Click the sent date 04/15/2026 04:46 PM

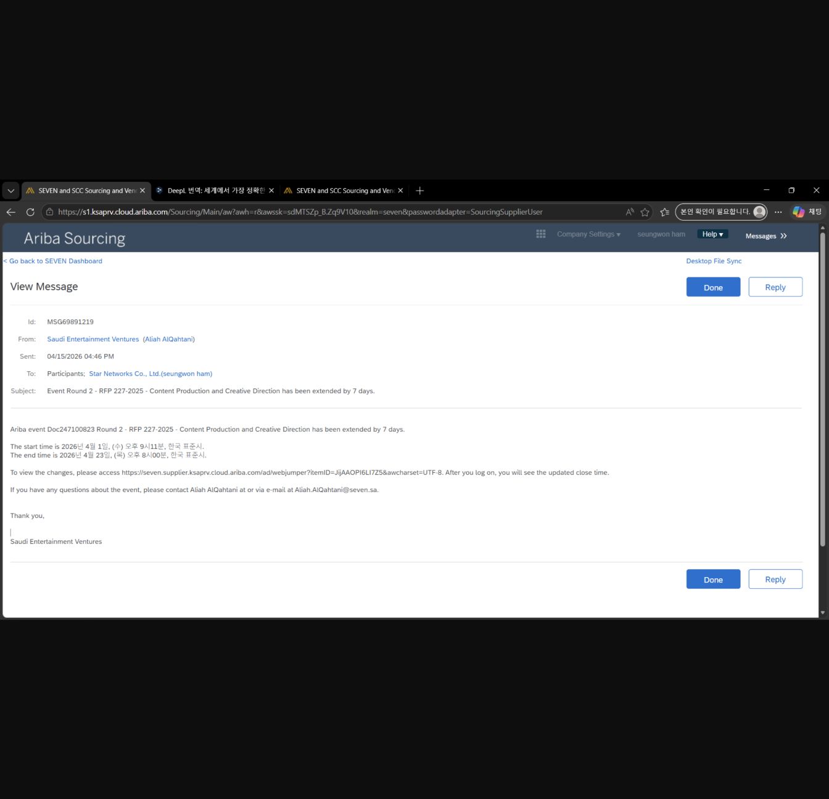coord(81,357)
